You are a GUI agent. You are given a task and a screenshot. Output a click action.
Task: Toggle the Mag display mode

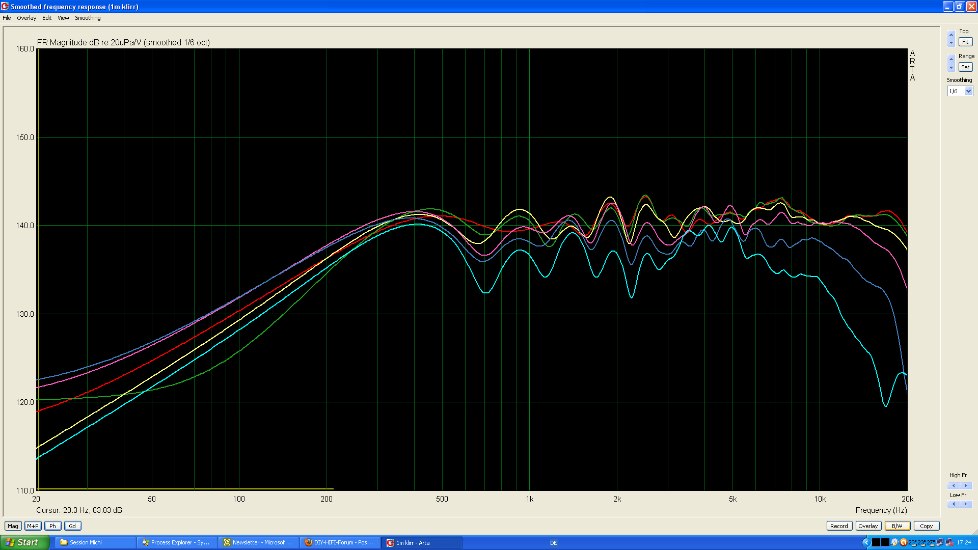pos(13,526)
